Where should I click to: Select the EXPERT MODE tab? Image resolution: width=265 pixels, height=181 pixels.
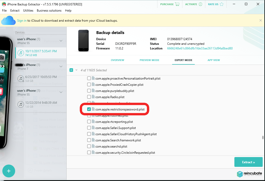click(x=183, y=60)
